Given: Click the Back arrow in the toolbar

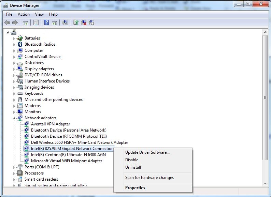Looking at the screenshot, I should tap(7, 23).
